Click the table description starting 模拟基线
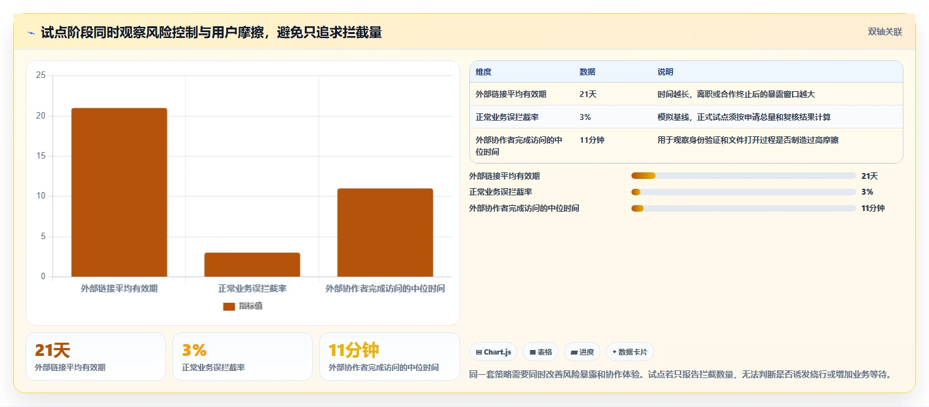Viewport: 929px width, 407px height. pos(745,117)
